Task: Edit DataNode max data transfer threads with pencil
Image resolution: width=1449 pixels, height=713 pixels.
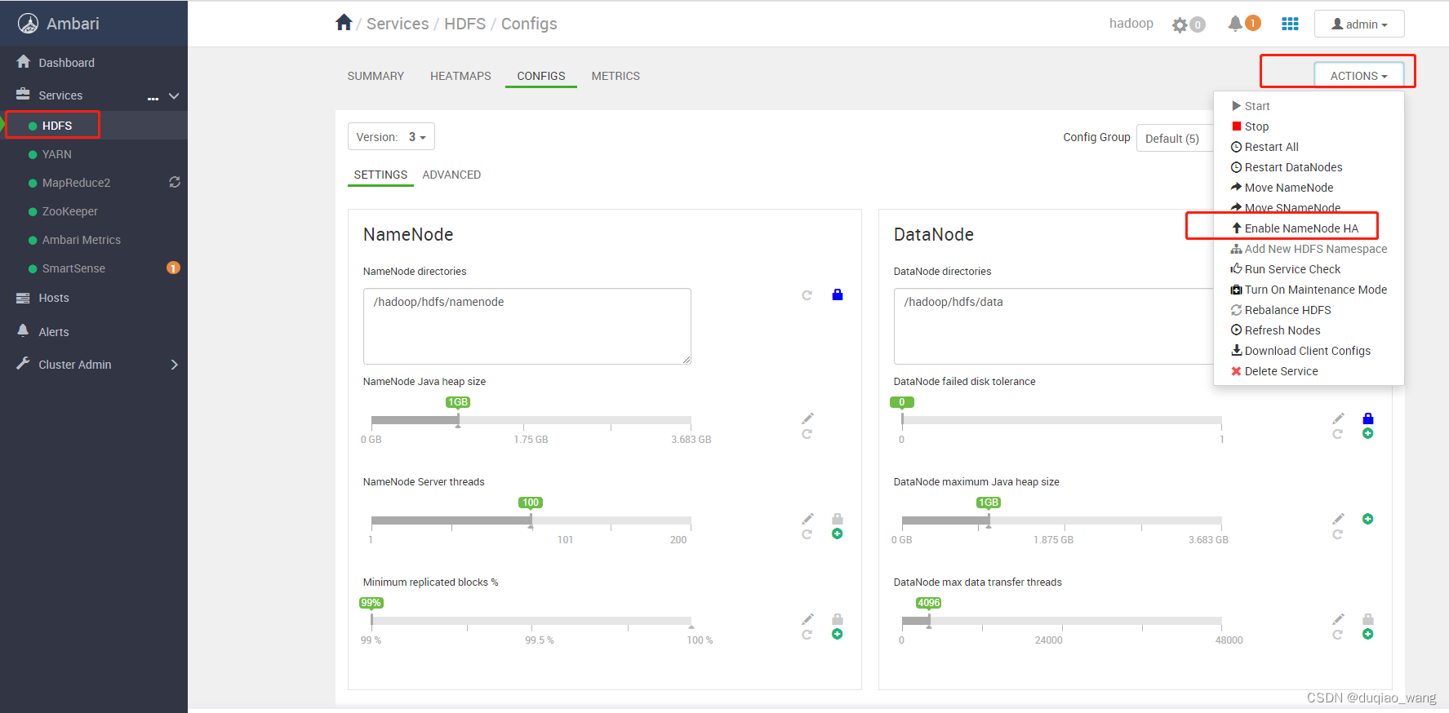Action: (1338, 619)
